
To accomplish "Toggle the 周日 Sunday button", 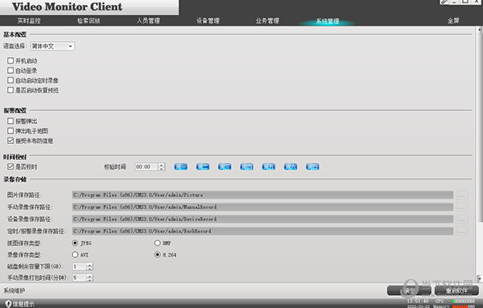I will point(312,166).
